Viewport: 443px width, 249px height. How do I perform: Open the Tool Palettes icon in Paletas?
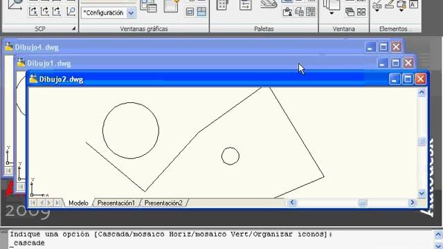tap(223, 5)
